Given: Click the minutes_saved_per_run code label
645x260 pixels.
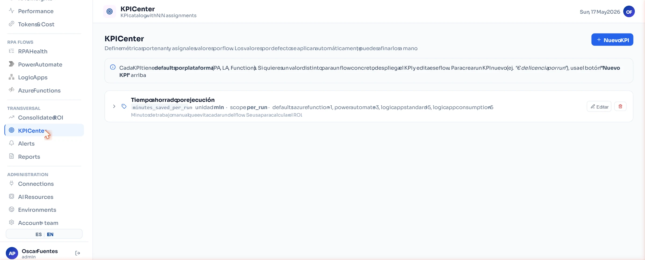Looking at the screenshot, I should 162,107.
